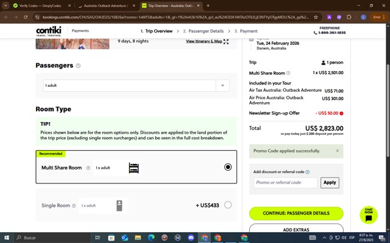
Task: Click the Windows taskbar search box
Action: tap(52, 238)
